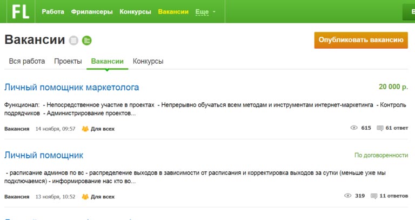Expand the 'Еще' dropdown in top menu

tap(204, 11)
